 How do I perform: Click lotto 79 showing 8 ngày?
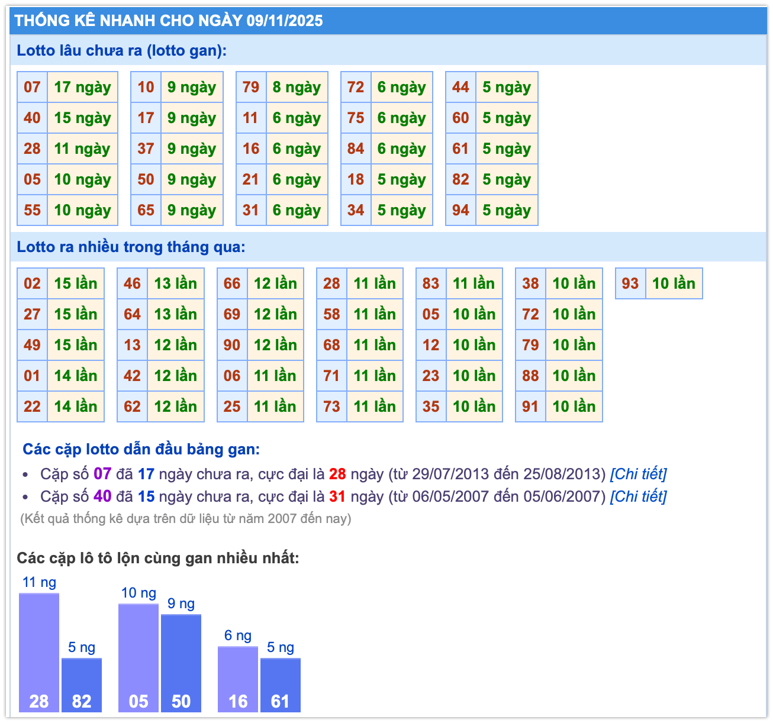coord(251,88)
